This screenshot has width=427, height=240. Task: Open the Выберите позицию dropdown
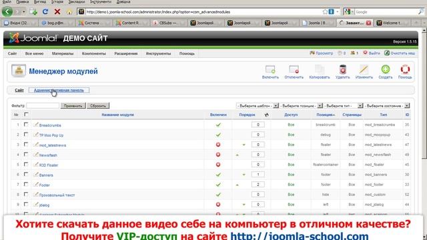pos(301,105)
